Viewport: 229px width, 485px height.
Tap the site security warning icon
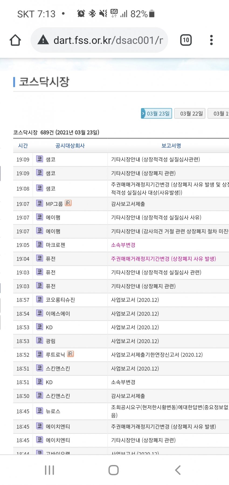pyautogui.click(x=43, y=40)
